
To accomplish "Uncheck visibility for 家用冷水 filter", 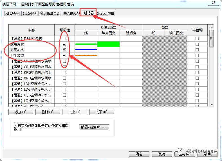I will pyautogui.click(x=64, y=44).
